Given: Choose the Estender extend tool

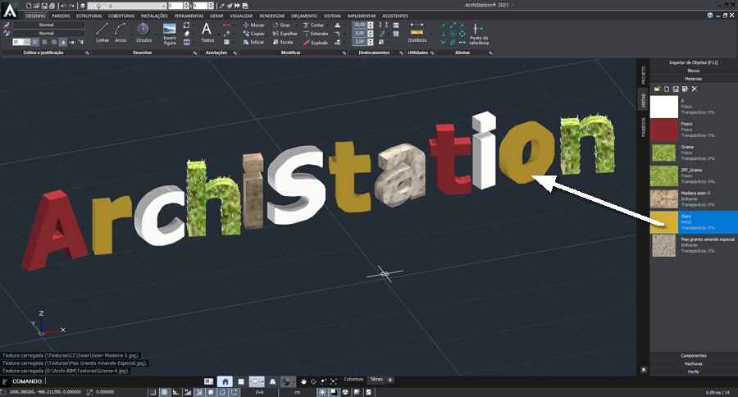Looking at the screenshot, I should click(316, 34).
